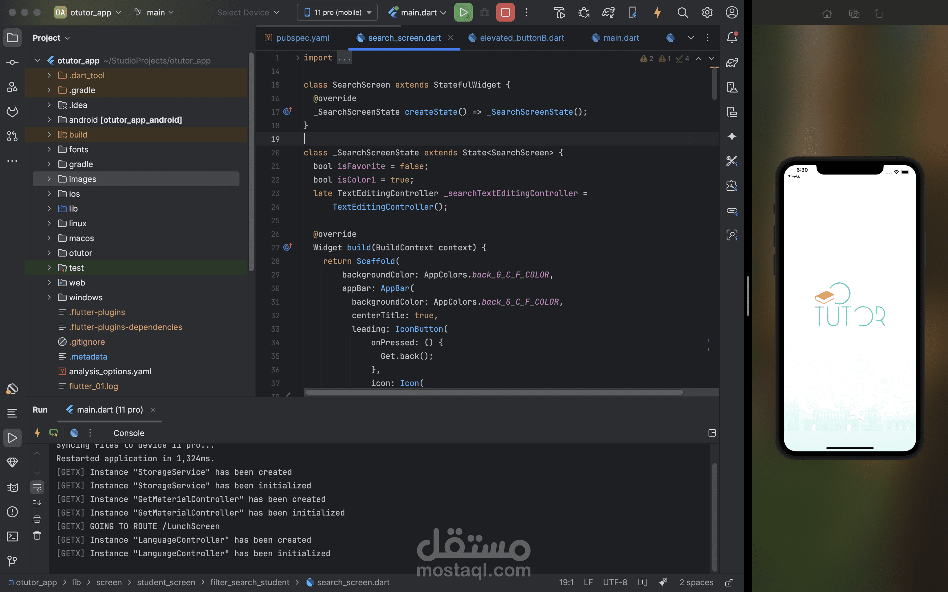Click the Hot Restart icon in Run panel
Viewport: 948px width, 592px height.
[x=54, y=433]
